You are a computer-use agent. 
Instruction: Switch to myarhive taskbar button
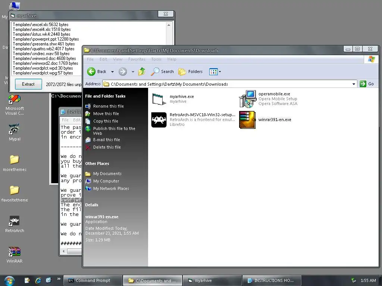pyautogui.click(x=212, y=280)
